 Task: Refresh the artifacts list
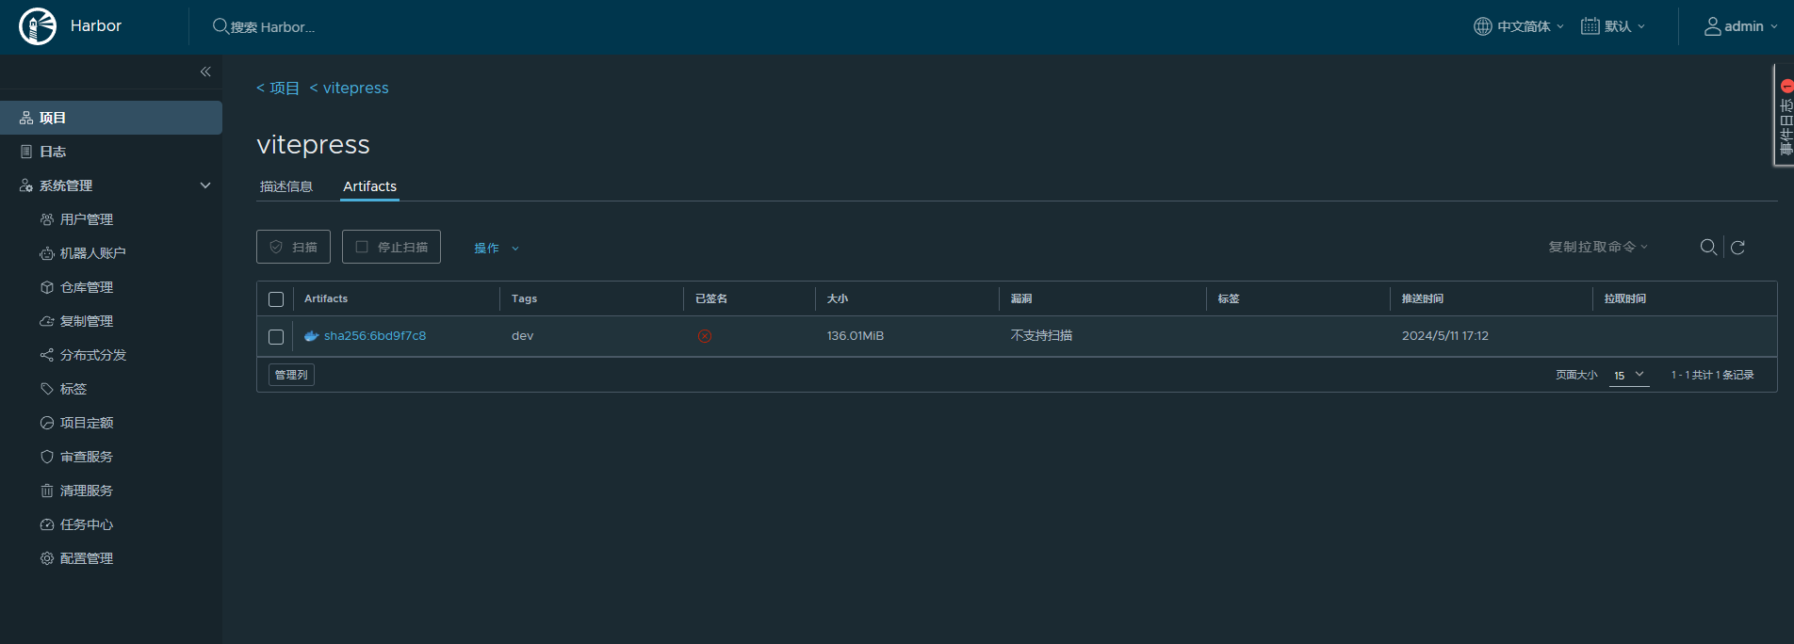1738,247
